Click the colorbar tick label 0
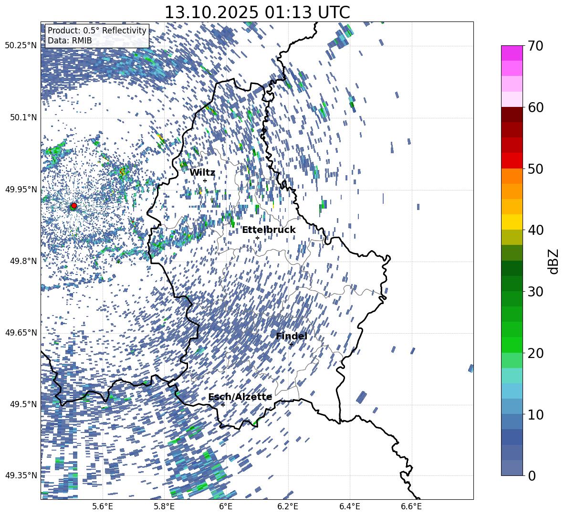The height and width of the screenshot is (516, 565). [532, 475]
